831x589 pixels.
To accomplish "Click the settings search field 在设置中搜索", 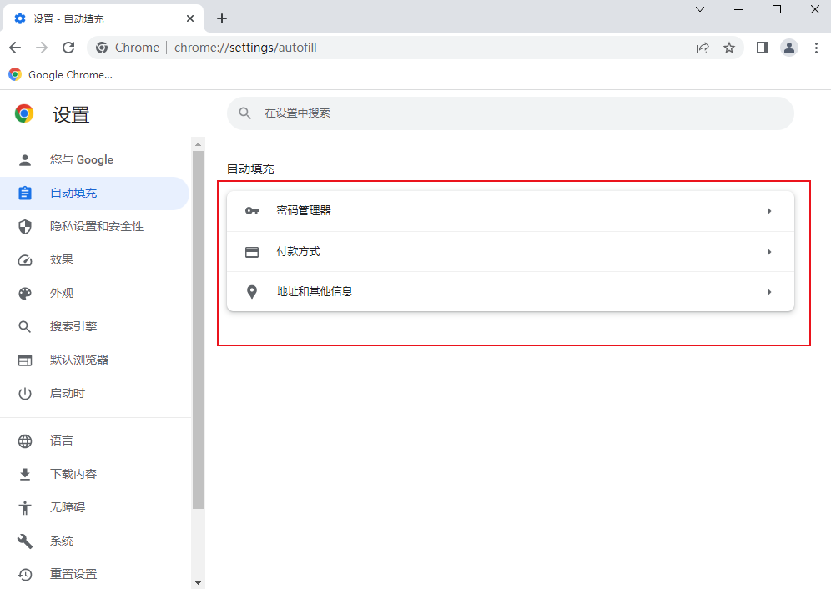I will pos(509,113).
